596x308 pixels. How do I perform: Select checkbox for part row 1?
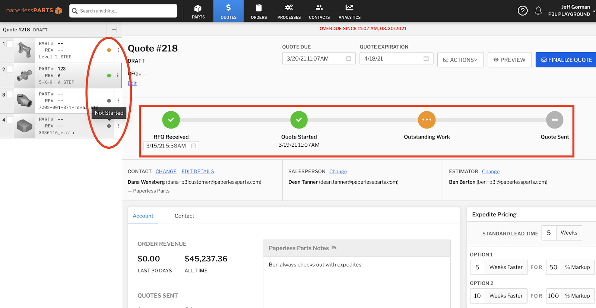click(10, 44)
